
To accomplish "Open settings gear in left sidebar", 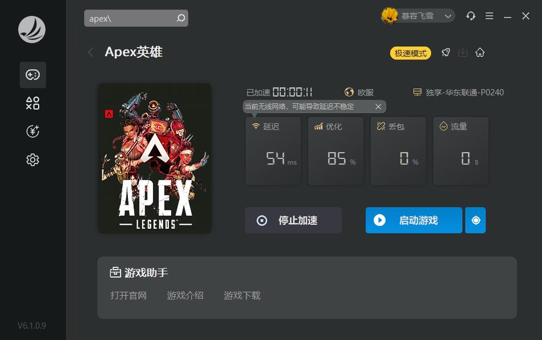I will [x=33, y=159].
